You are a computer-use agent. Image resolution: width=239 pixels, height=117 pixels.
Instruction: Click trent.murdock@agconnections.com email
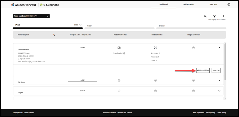32,62
